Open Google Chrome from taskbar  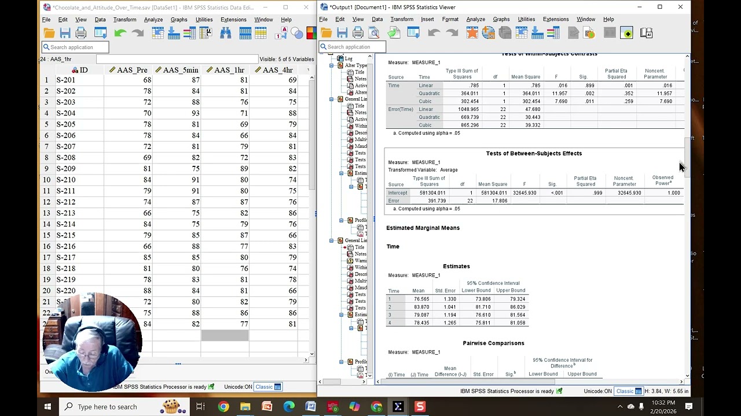(223, 407)
